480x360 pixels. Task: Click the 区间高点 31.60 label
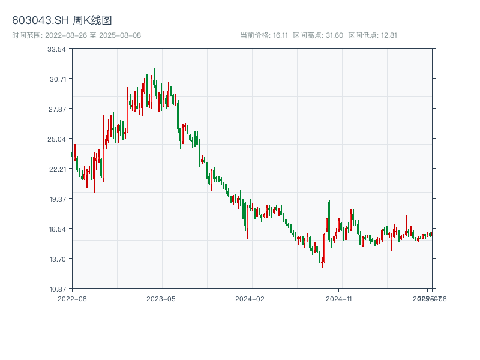318,35
